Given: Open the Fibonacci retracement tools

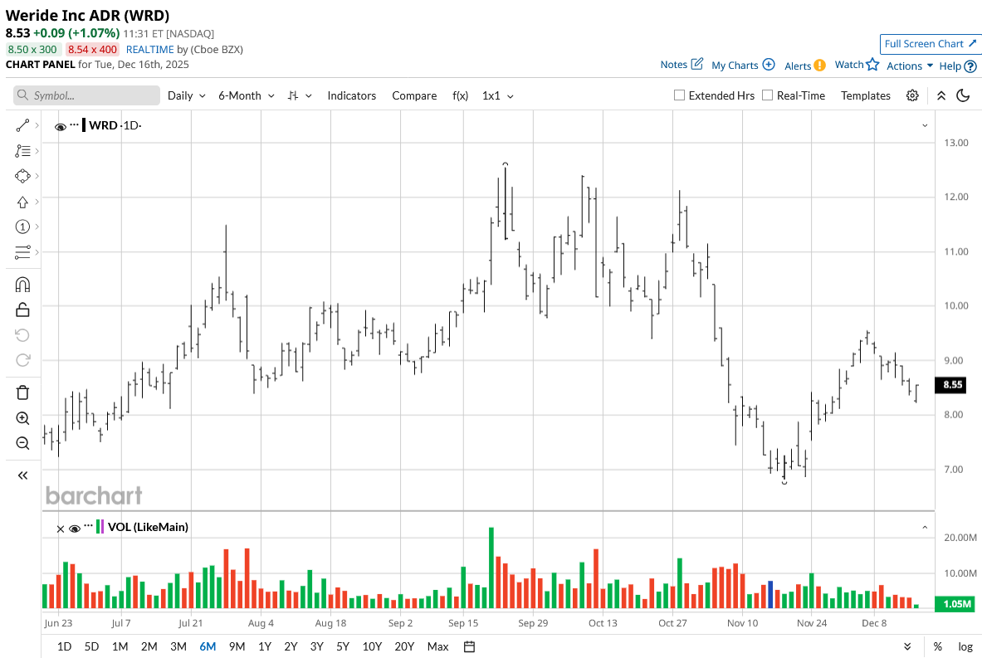Looking at the screenshot, I should click(22, 151).
